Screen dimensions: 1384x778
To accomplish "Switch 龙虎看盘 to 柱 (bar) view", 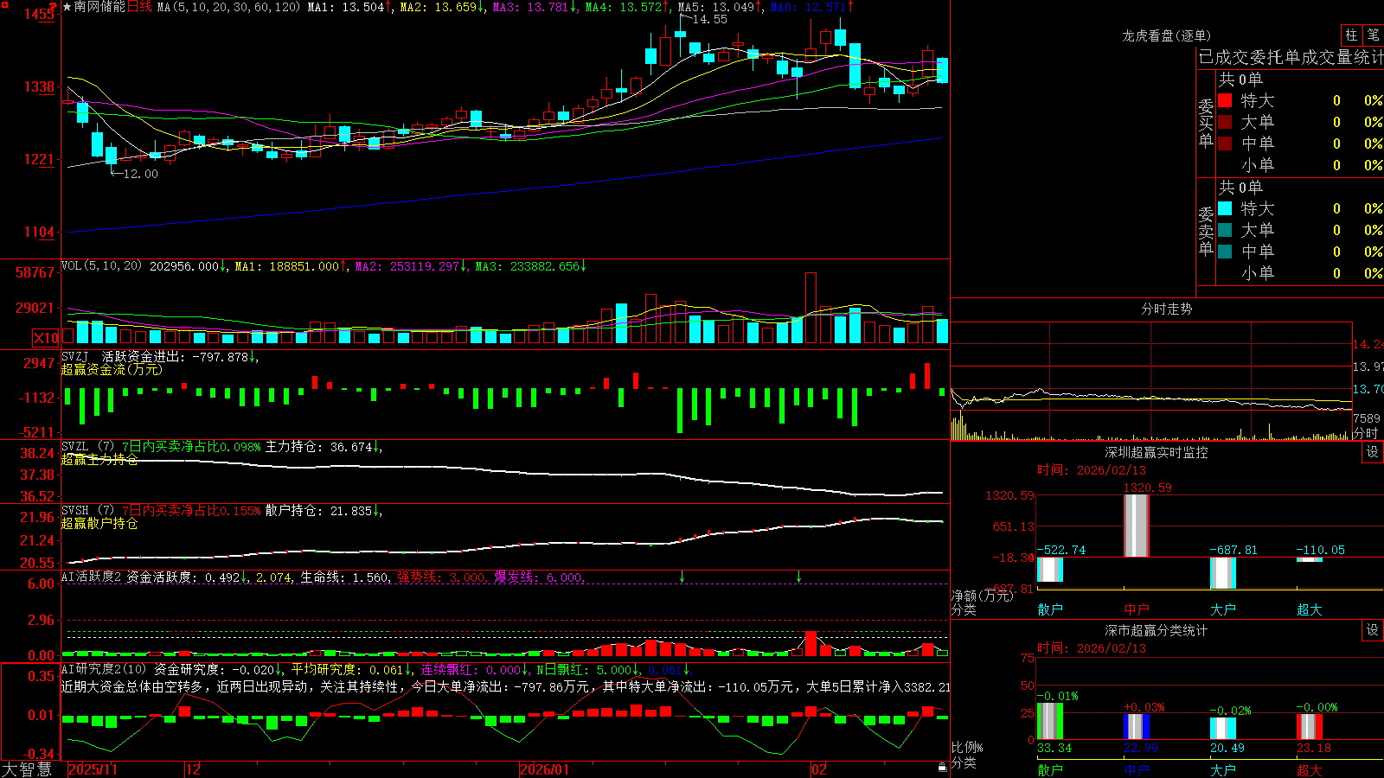I will tap(1350, 35).
